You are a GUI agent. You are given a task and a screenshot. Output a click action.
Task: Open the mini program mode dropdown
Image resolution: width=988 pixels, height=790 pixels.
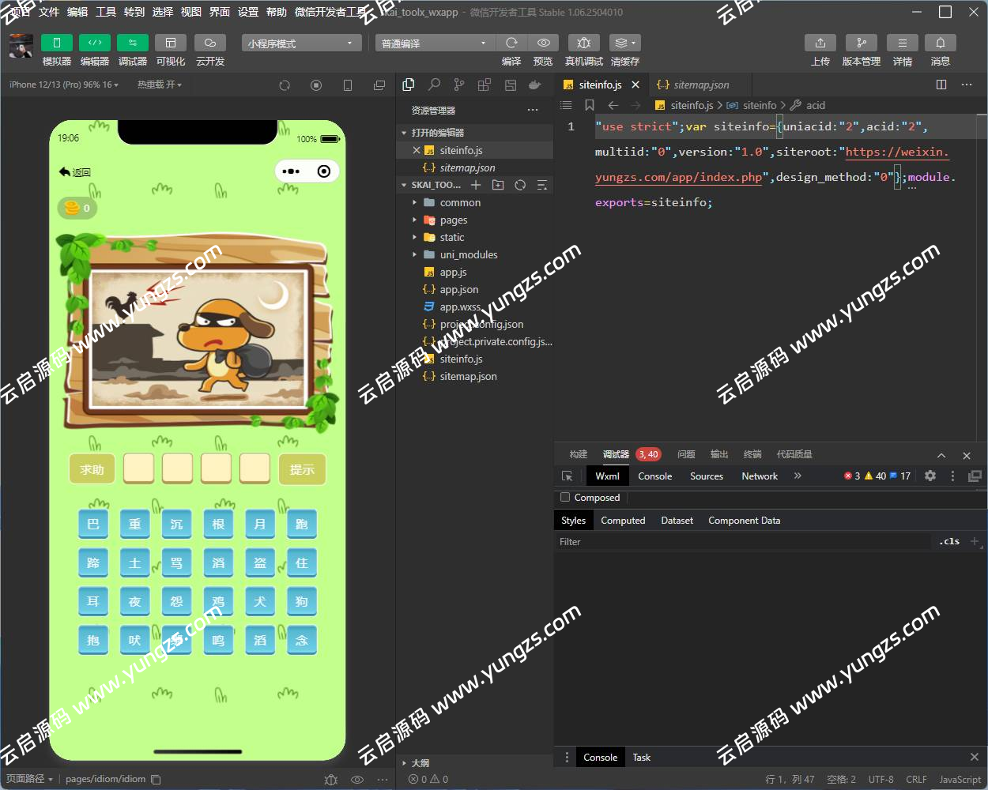point(300,43)
